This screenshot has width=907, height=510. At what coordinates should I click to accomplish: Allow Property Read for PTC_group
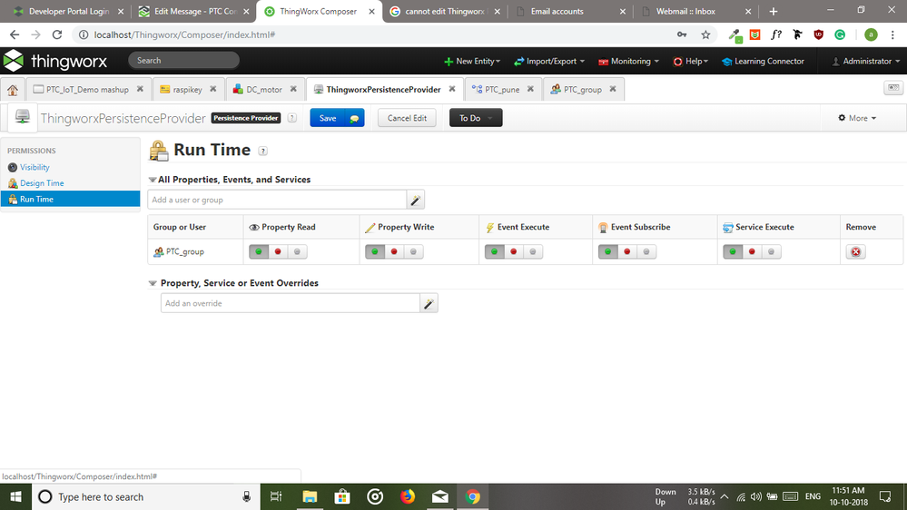coord(259,252)
